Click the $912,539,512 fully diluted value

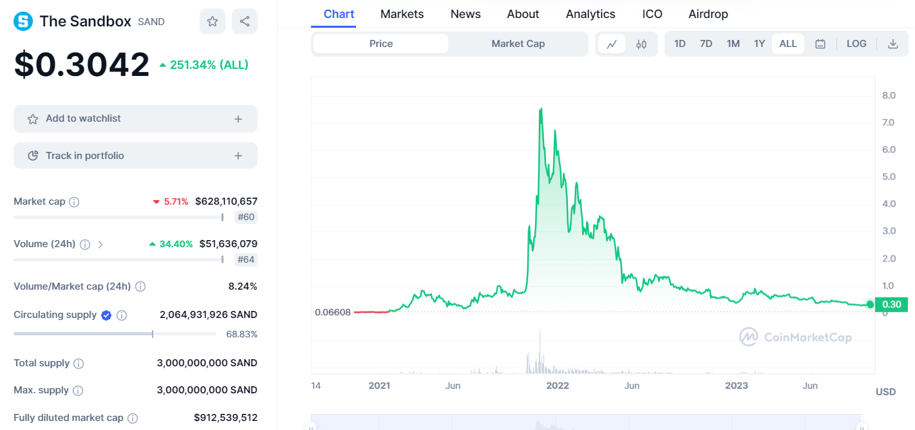(x=225, y=418)
